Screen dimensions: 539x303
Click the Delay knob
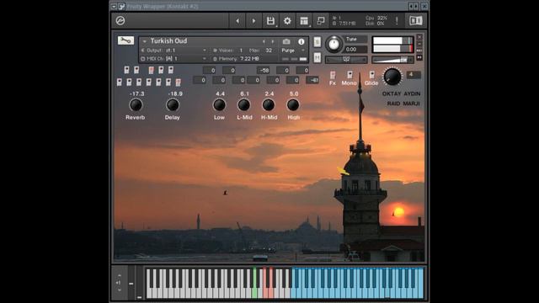pyautogui.click(x=173, y=105)
